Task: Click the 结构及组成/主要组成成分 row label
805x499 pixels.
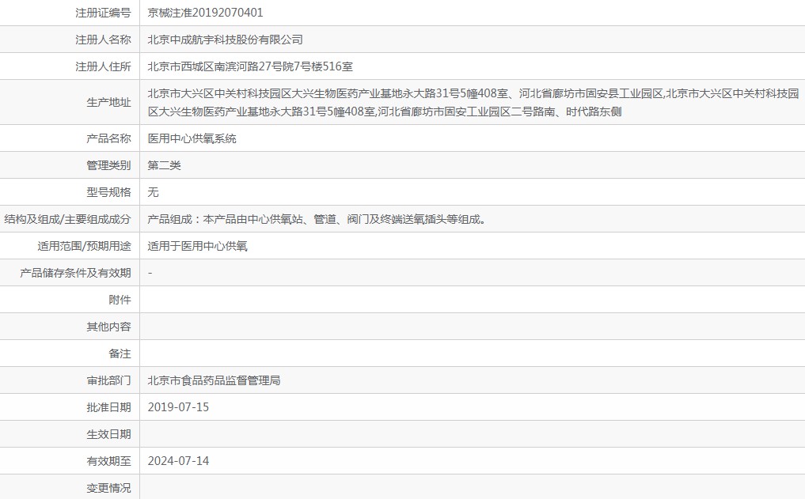Action: tap(68, 219)
